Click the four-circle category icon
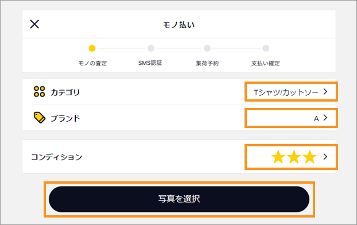357x225 pixels. coord(39,91)
